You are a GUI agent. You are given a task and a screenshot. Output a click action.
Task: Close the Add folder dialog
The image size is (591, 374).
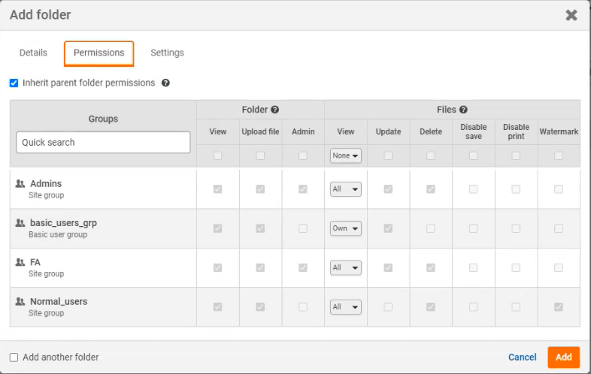pos(571,15)
